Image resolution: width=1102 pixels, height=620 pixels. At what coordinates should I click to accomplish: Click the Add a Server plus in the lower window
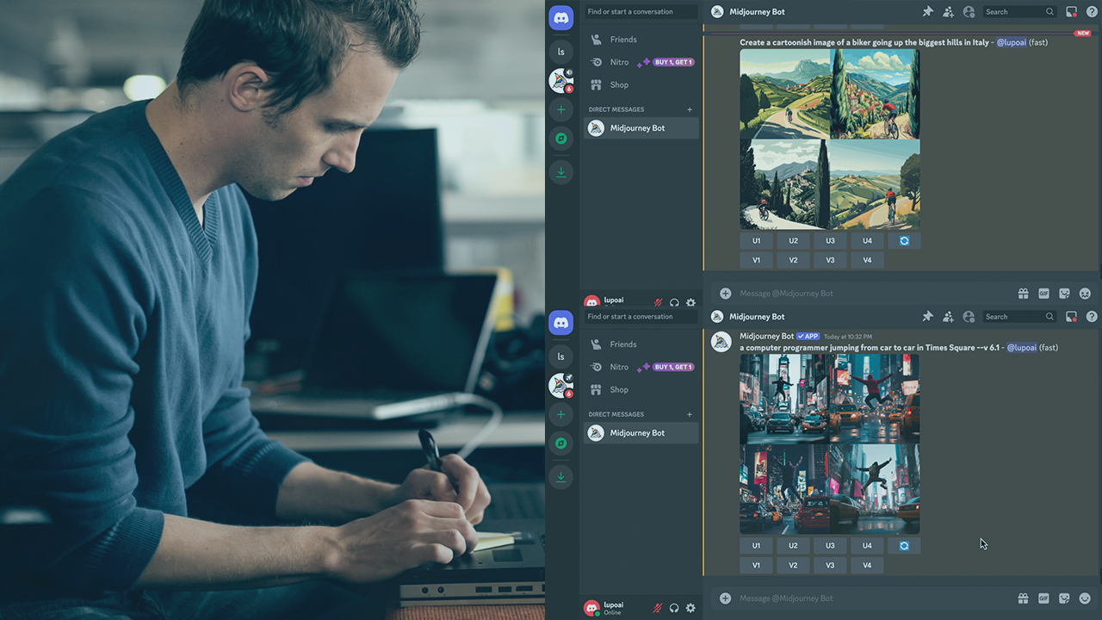pos(560,414)
